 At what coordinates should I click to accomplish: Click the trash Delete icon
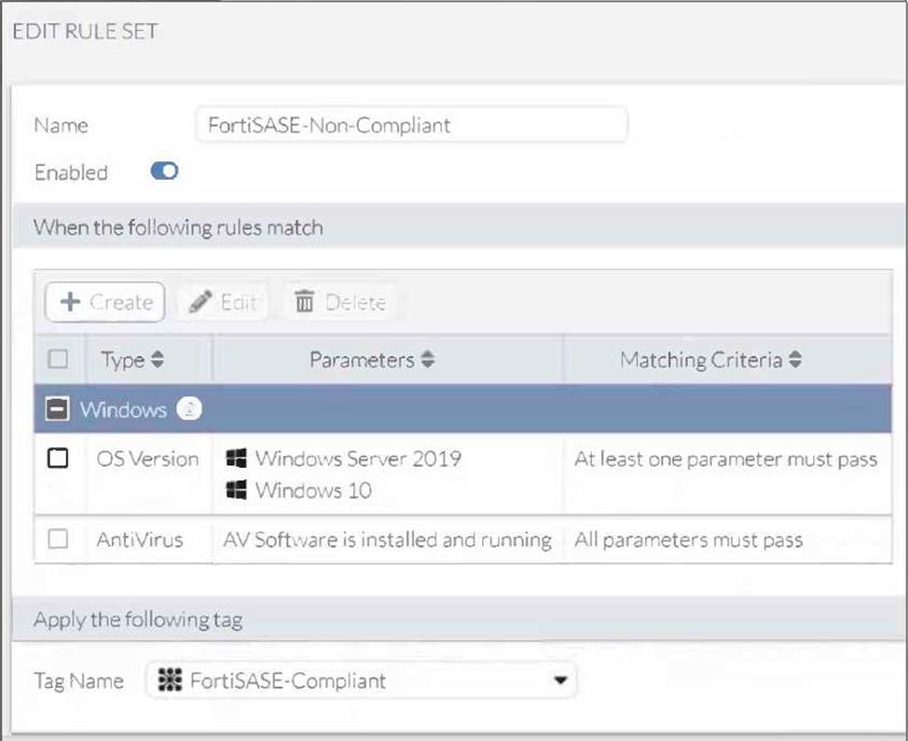pyautogui.click(x=304, y=302)
